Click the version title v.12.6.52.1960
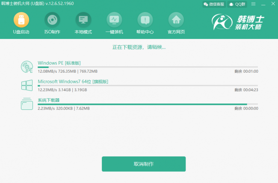This screenshot has width=278, height=183. (59, 3)
